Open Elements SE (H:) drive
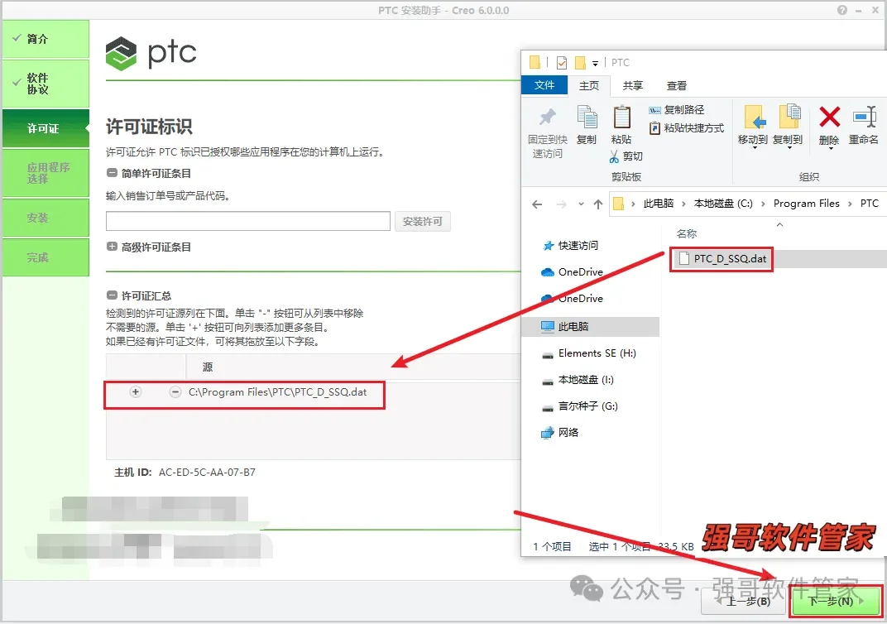 pos(589,353)
